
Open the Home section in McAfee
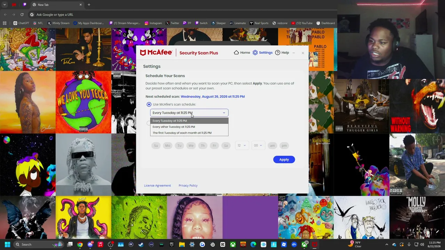[242, 53]
